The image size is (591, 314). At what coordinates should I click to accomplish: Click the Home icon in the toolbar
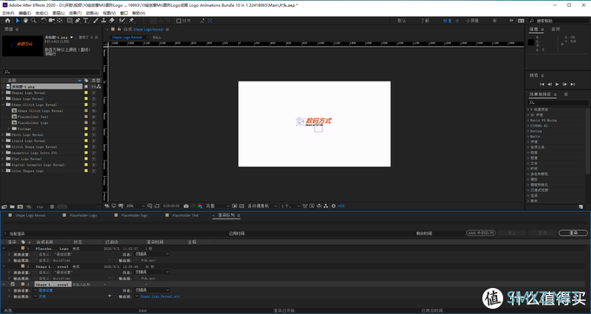(8, 21)
